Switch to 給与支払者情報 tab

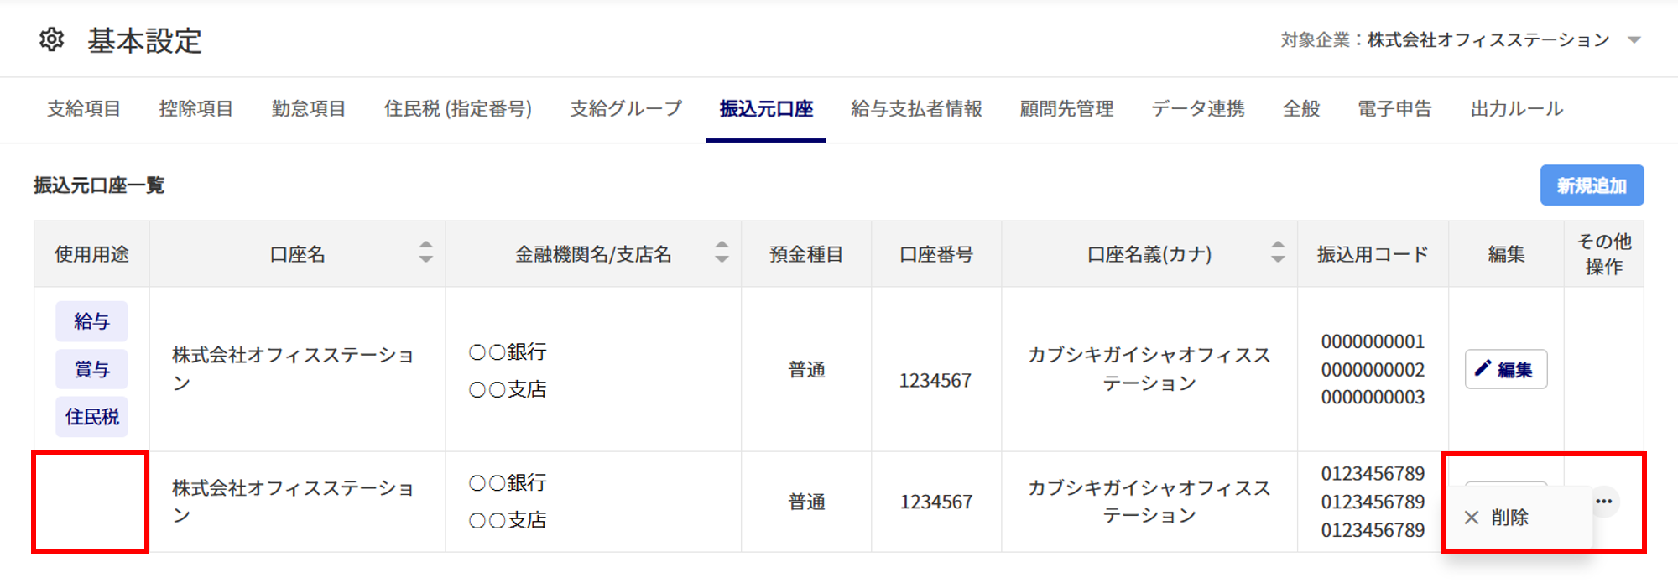tap(916, 109)
